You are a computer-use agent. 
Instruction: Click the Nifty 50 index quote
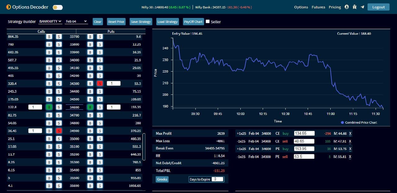point(166,7)
